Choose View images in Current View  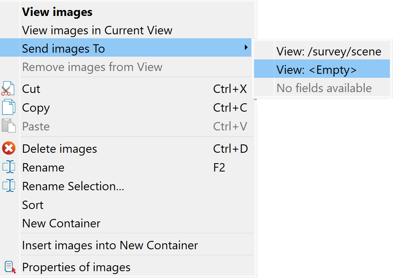coord(97,30)
